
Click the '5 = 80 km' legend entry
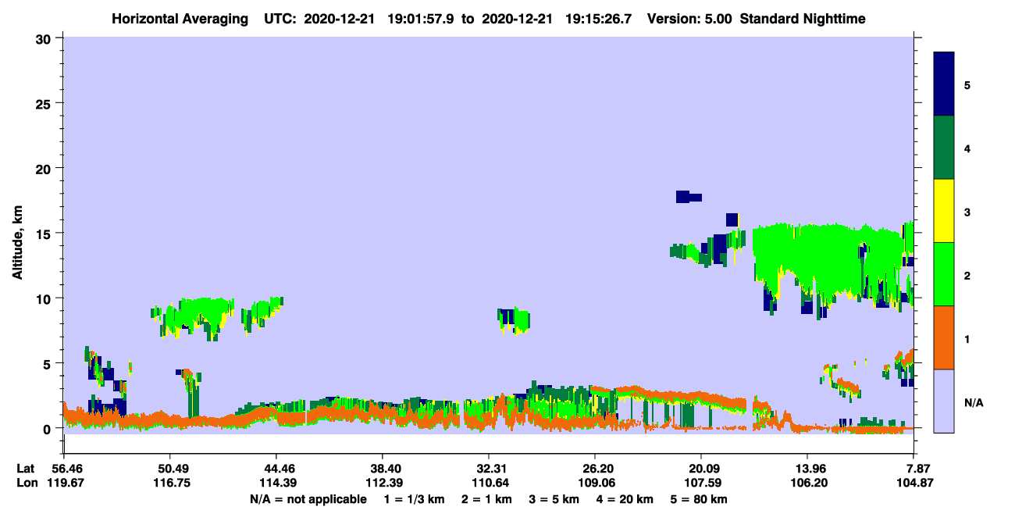coord(699,499)
